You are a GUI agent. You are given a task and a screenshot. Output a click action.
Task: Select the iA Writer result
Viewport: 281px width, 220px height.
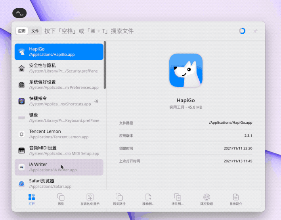(x=59, y=167)
